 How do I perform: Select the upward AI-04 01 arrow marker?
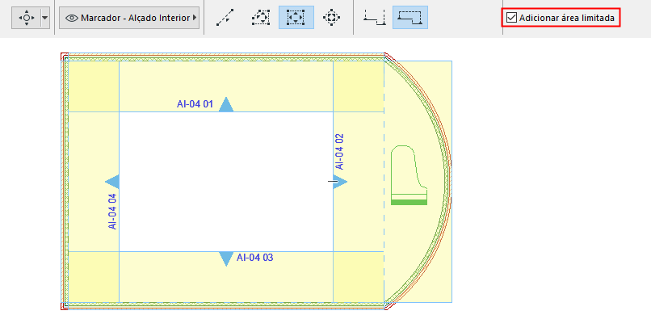click(x=226, y=104)
